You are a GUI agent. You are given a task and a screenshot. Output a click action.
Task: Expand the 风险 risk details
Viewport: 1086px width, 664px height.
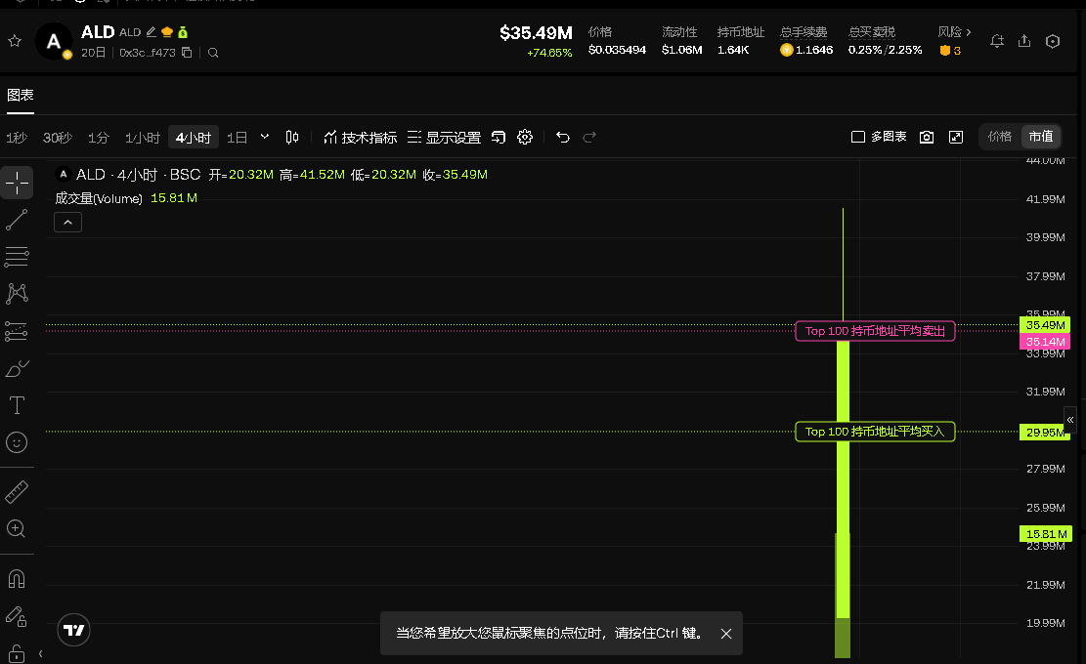click(954, 32)
